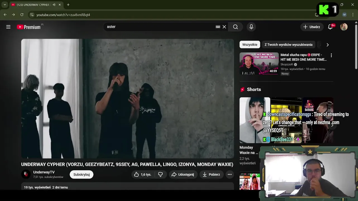This screenshot has height=201, width=358.
Task: Clear the search box with the X icon
Action: 224,27
